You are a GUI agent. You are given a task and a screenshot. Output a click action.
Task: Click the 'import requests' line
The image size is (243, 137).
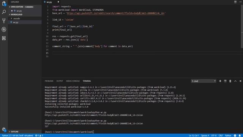(62, 6)
